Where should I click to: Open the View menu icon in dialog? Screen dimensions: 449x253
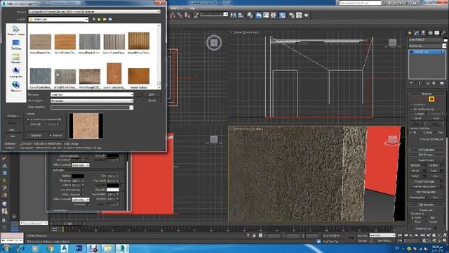(110, 19)
